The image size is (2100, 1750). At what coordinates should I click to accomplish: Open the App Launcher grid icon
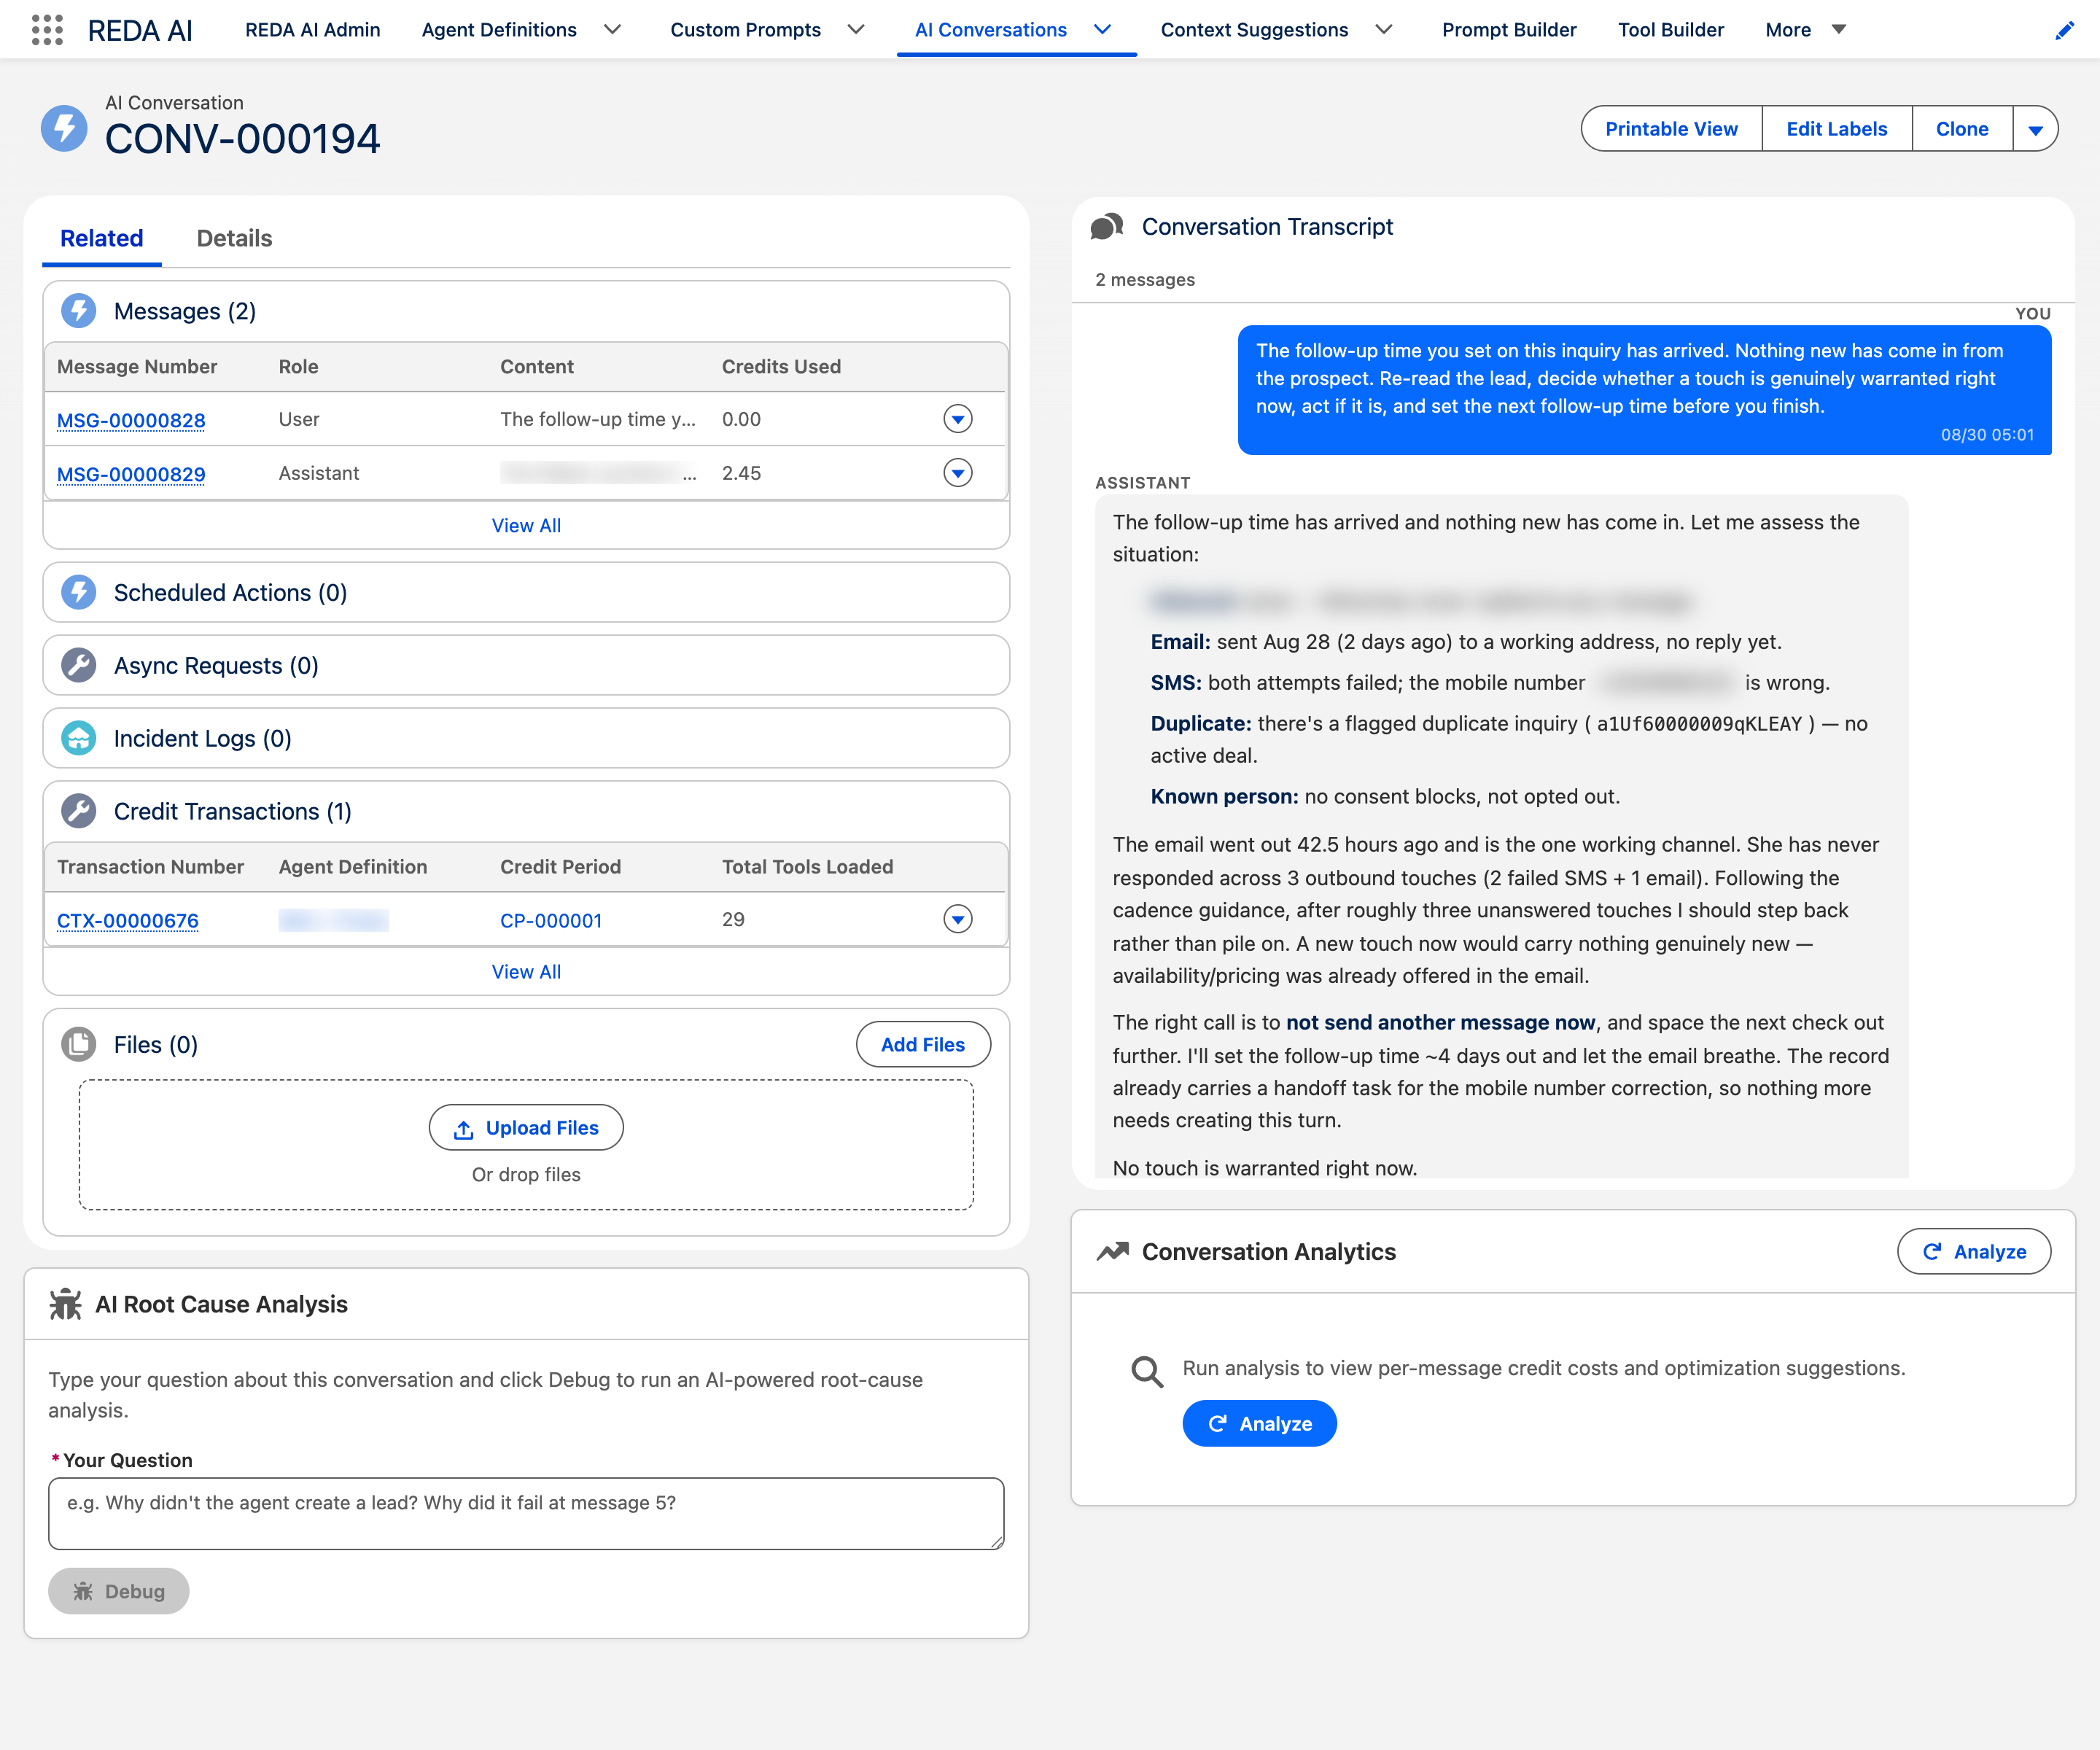[47, 30]
